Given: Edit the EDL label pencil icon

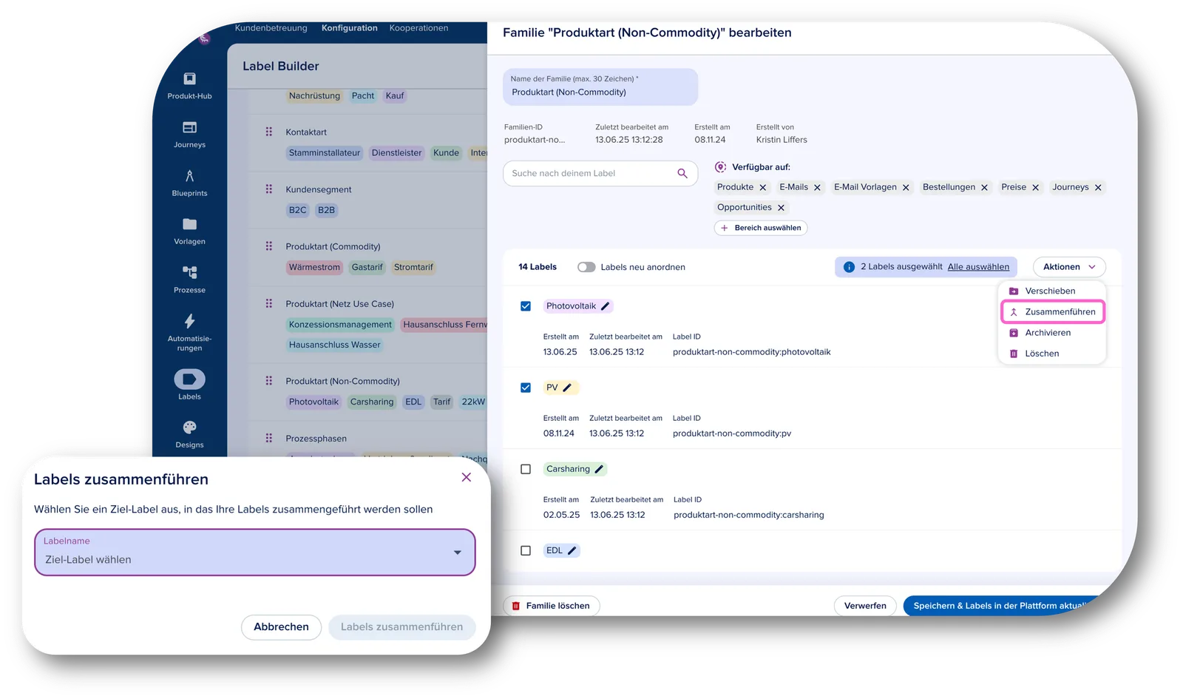Looking at the screenshot, I should (572, 550).
